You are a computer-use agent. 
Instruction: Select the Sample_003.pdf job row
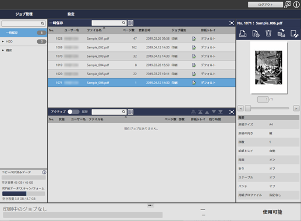click(x=141, y=57)
